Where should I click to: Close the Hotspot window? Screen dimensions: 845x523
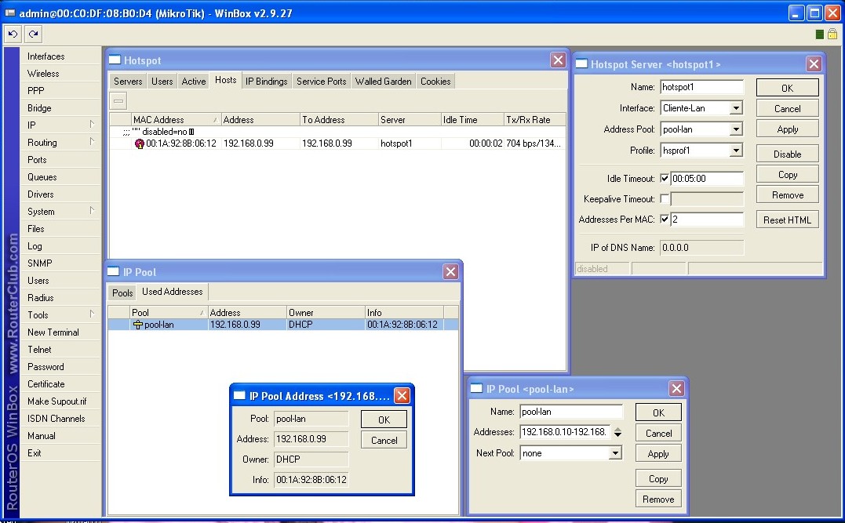click(x=558, y=60)
